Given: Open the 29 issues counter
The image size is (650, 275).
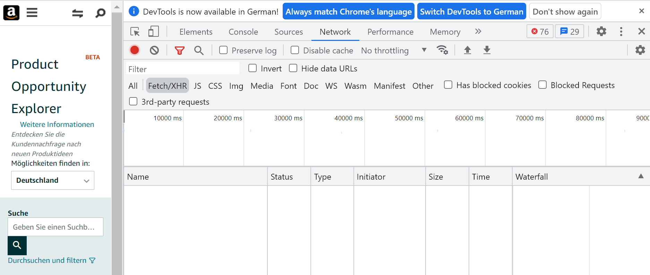Looking at the screenshot, I should [x=570, y=32].
